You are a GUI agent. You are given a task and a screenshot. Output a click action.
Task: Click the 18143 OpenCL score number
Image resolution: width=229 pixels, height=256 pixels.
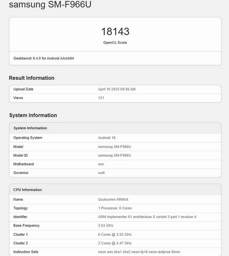(x=115, y=32)
